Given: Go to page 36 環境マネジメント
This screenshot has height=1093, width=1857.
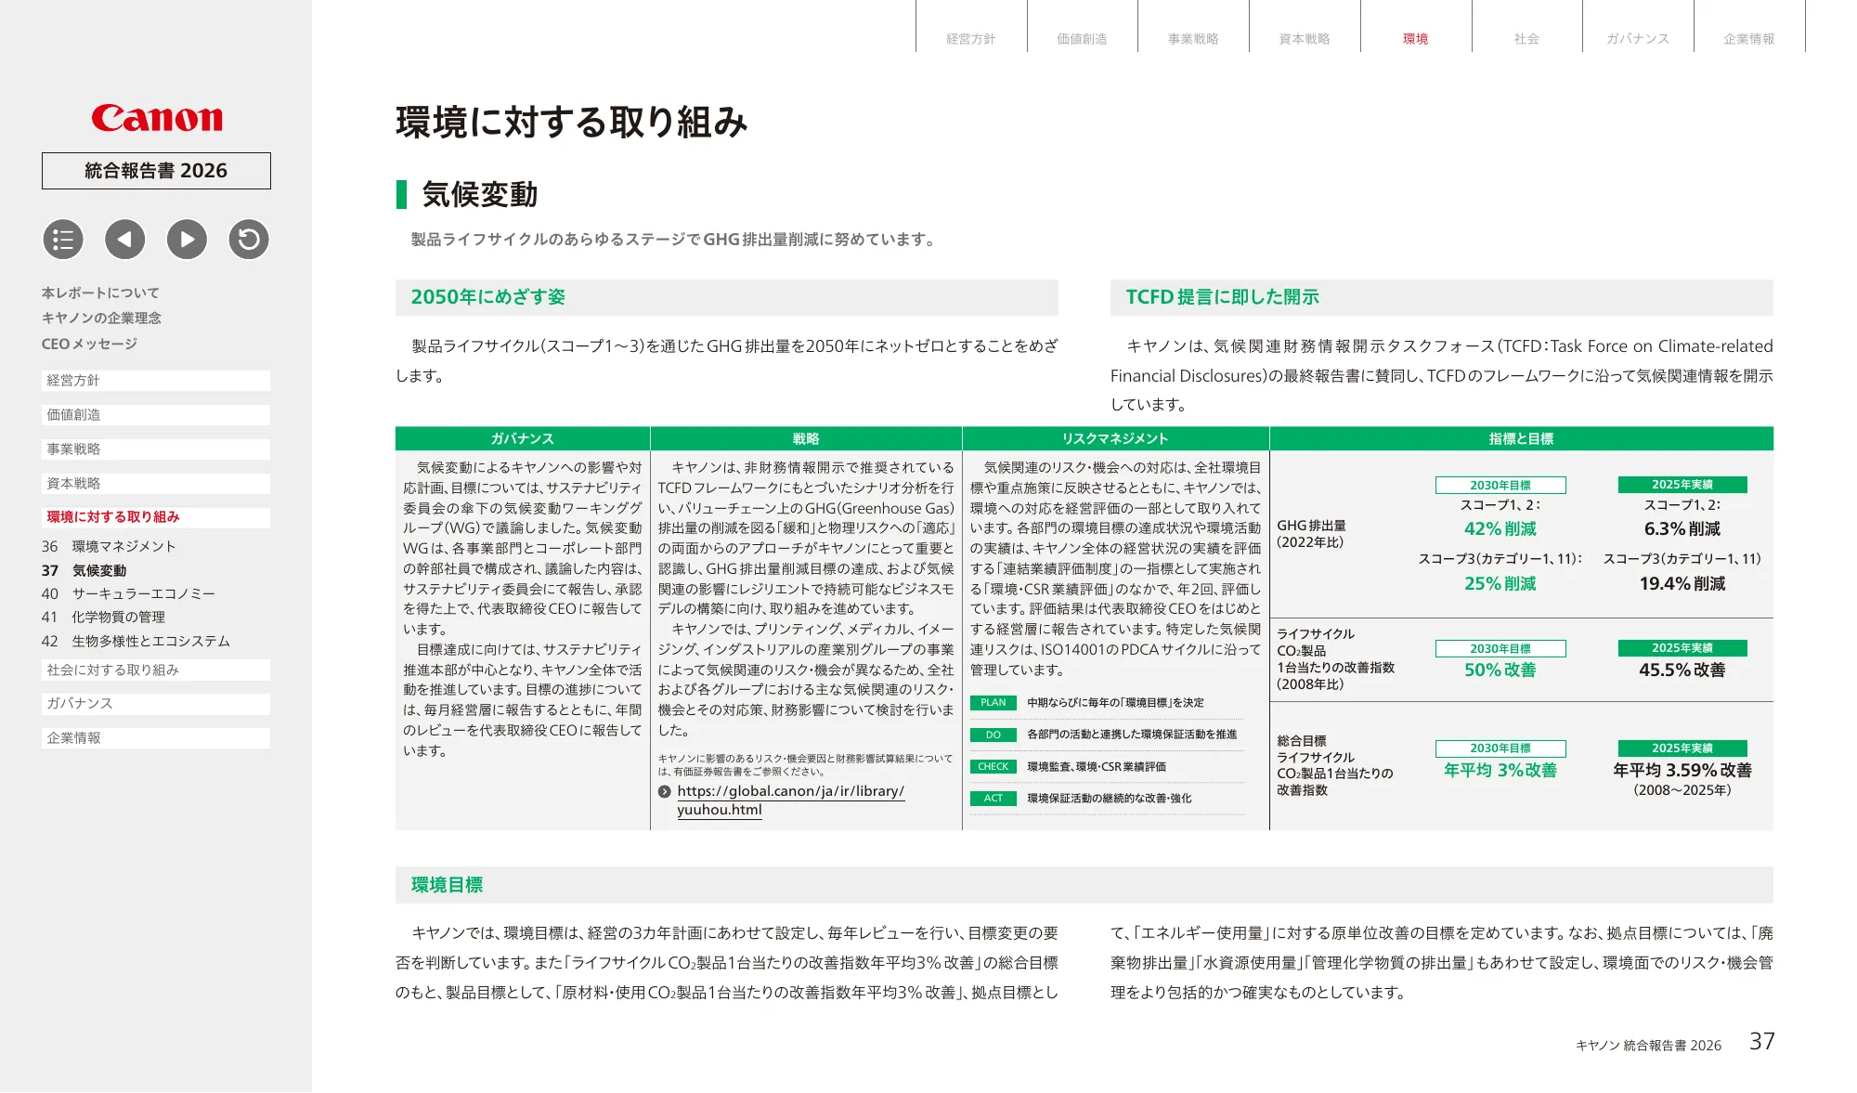Looking at the screenshot, I should pyautogui.click(x=109, y=546).
